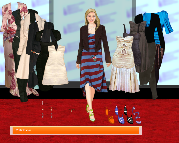Image resolution: width=179 pixels, height=143 pixels.
Task: Click the model's green polka dot sandals
Action: (x=91, y=113)
